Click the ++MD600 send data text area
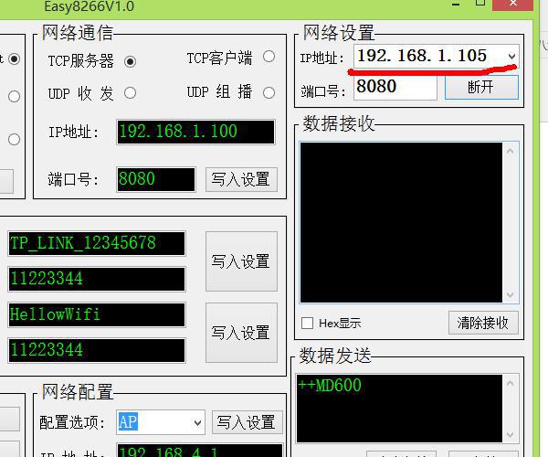Image resolution: width=548 pixels, height=457 pixels. click(x=399, y=409)
